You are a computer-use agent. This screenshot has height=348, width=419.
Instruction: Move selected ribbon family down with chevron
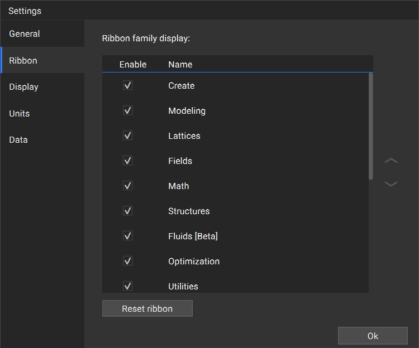391,183
